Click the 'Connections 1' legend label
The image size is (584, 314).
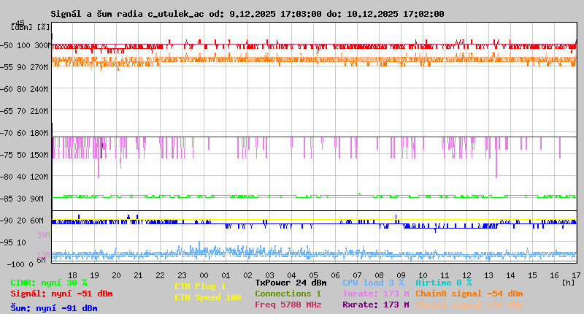(x=288, y=294)
